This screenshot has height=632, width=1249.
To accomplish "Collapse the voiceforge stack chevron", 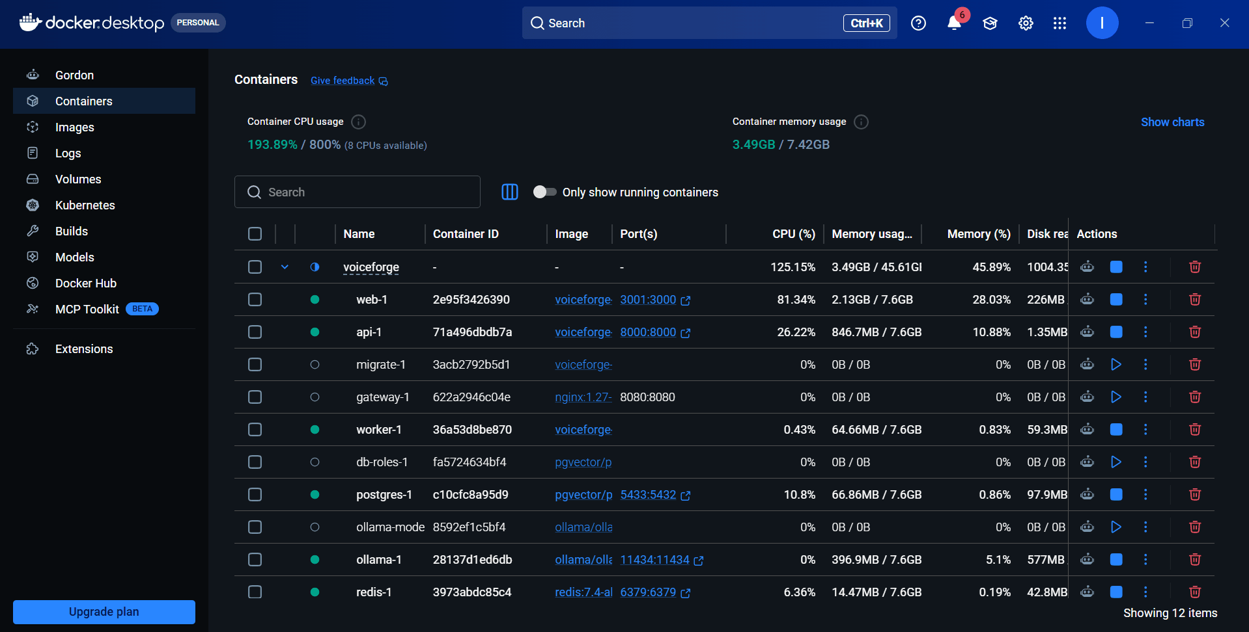I will tap(285, 267).
